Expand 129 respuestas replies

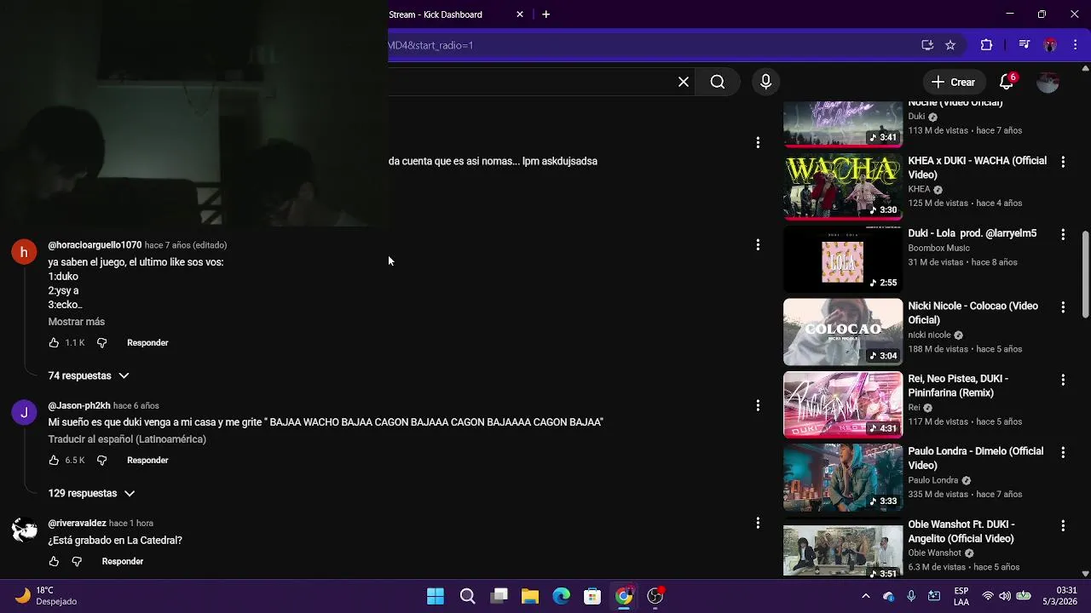[x=92, y=493]
